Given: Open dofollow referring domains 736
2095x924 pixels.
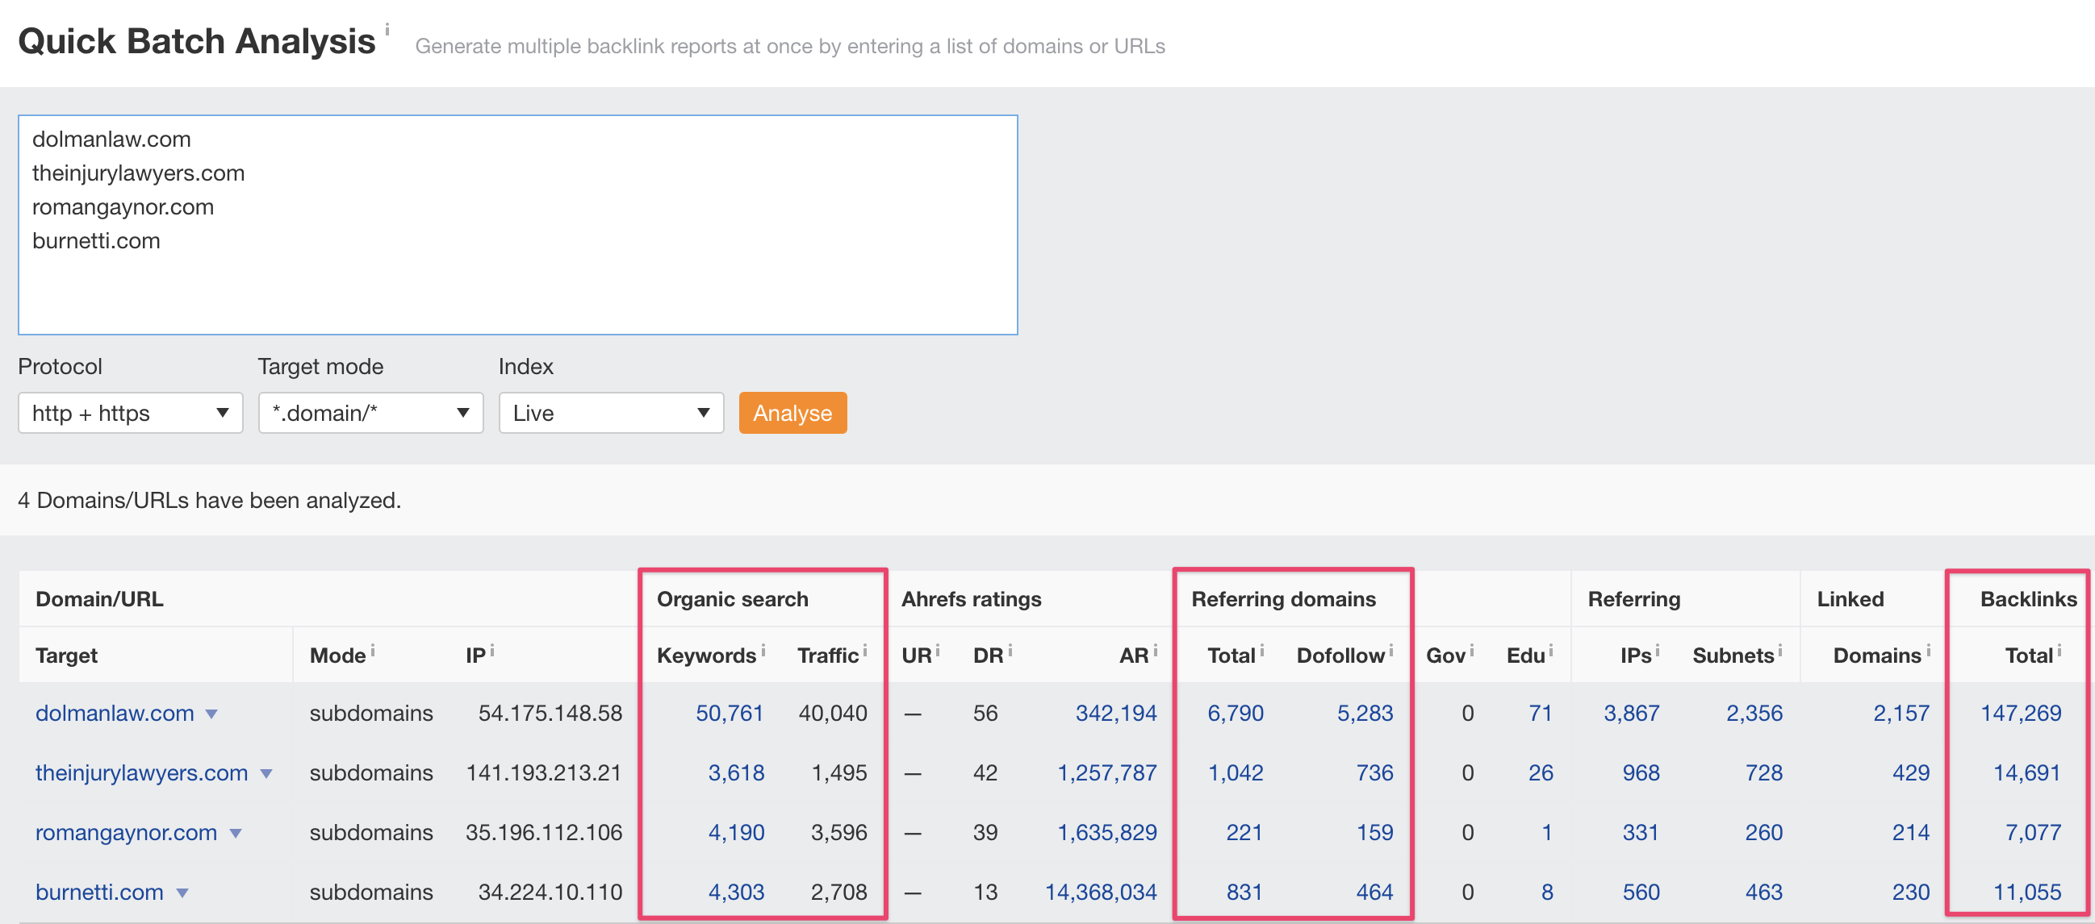Looking at the screenshot, I should tap(1374, 773).
